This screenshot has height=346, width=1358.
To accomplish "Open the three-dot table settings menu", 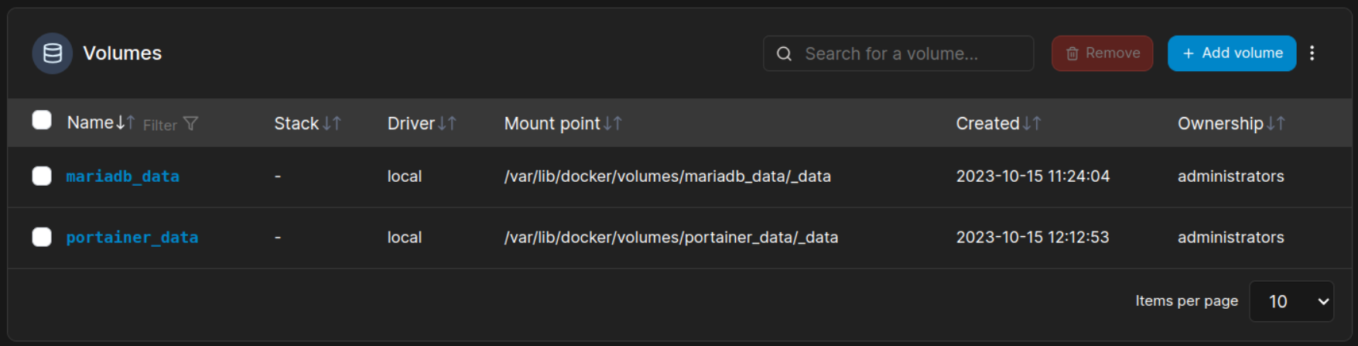I will [1312, 53].
